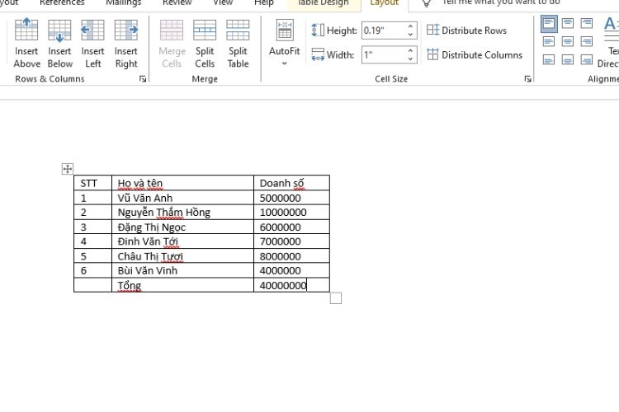This screenshot has height=412, width=619.
Task: Click the total cell 40000000
Action: tap(291, 285)
